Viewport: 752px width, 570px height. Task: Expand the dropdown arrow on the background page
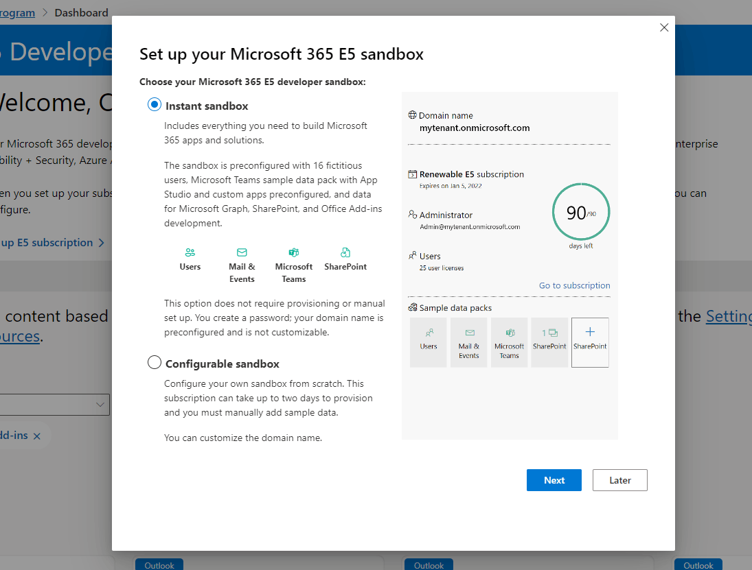(100, 405)
